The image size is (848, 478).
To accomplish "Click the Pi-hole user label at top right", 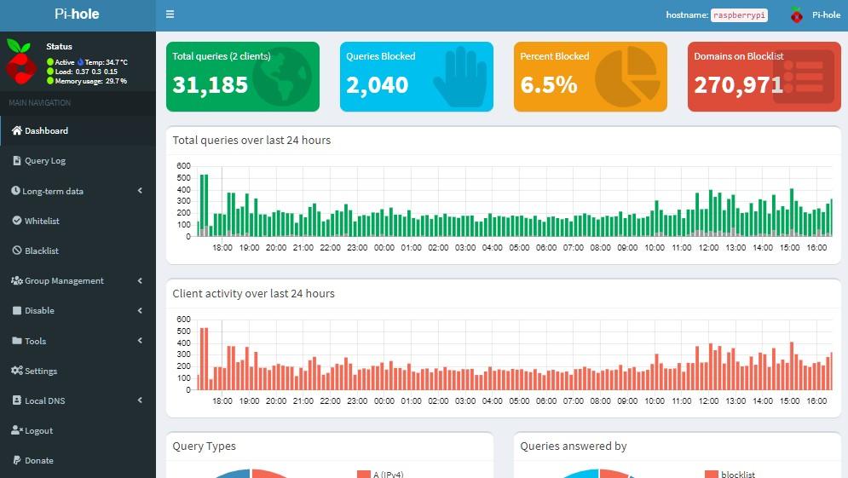I will [826, 14].
